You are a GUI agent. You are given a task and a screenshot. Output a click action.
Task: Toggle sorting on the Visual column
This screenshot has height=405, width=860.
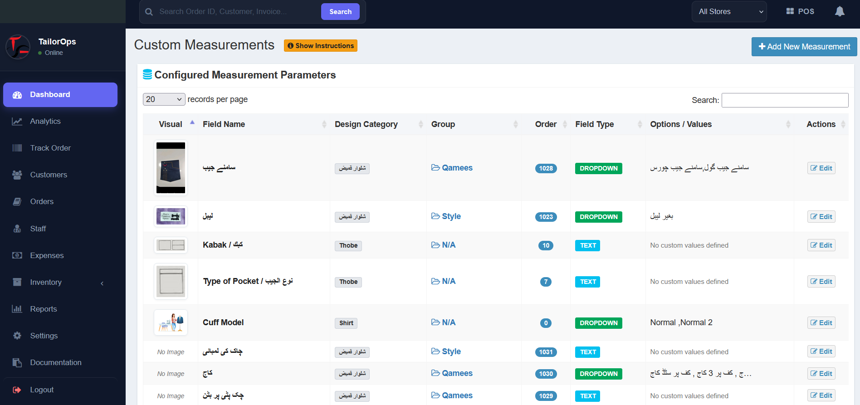point(171,124)
